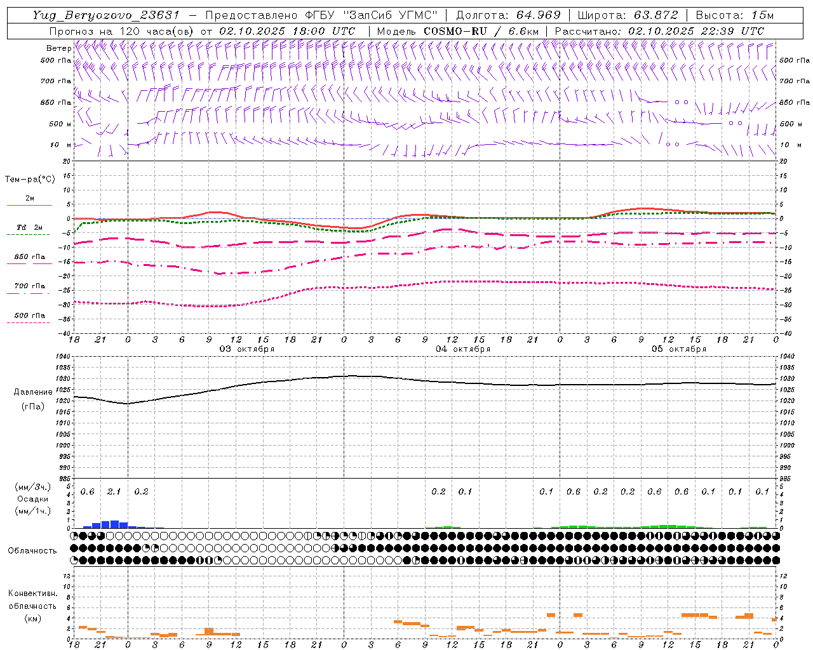Click the "(мм/1ч.)" precipitation unit label
Image resolution: width=813 pixels, height=650 pixels.
[32, 511]
